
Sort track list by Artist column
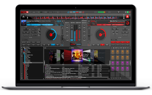pos(63,65)
